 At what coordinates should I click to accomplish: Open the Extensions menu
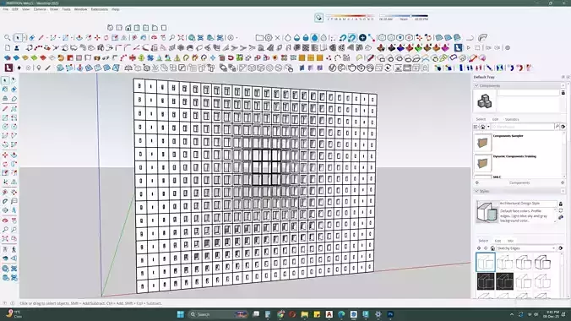coord(99,9)
